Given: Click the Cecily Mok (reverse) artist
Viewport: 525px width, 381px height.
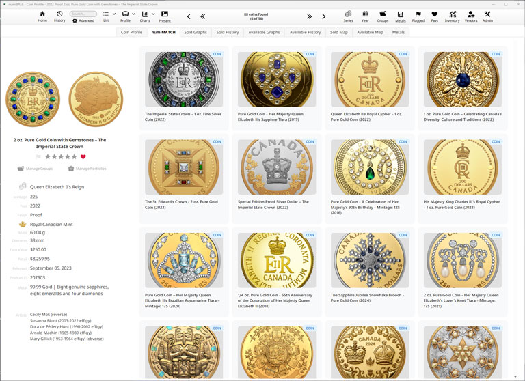Looking at the screenshot, I should click(49, 315).
